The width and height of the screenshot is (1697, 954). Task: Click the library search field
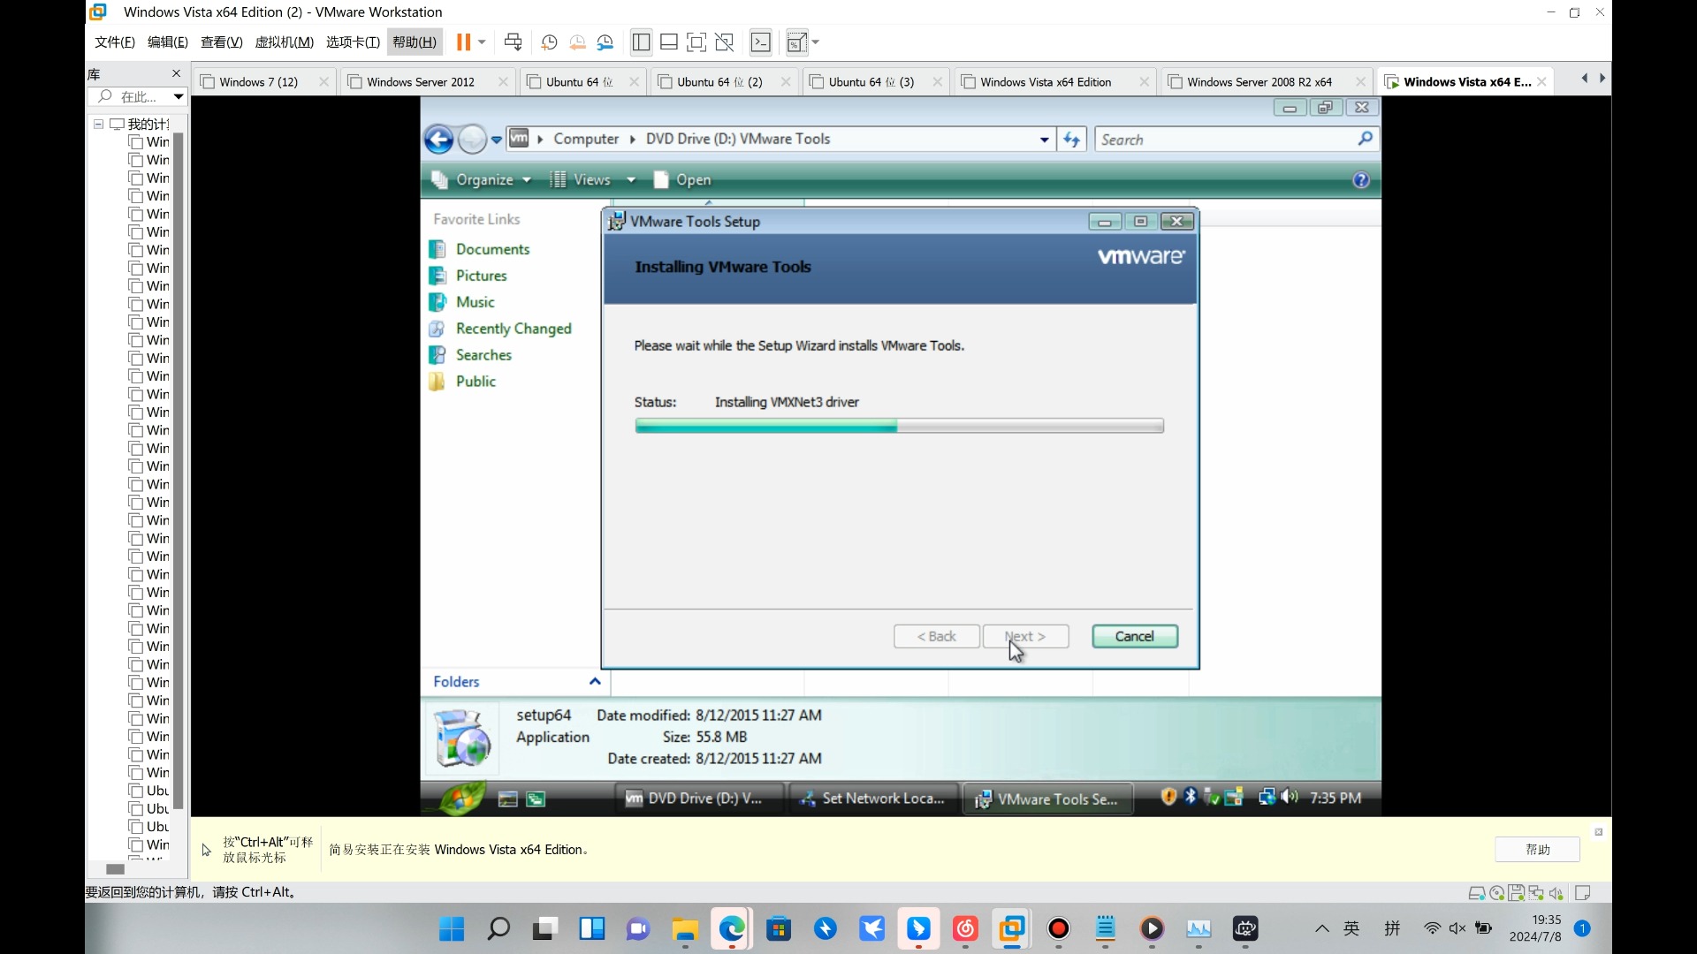(131, 96)
